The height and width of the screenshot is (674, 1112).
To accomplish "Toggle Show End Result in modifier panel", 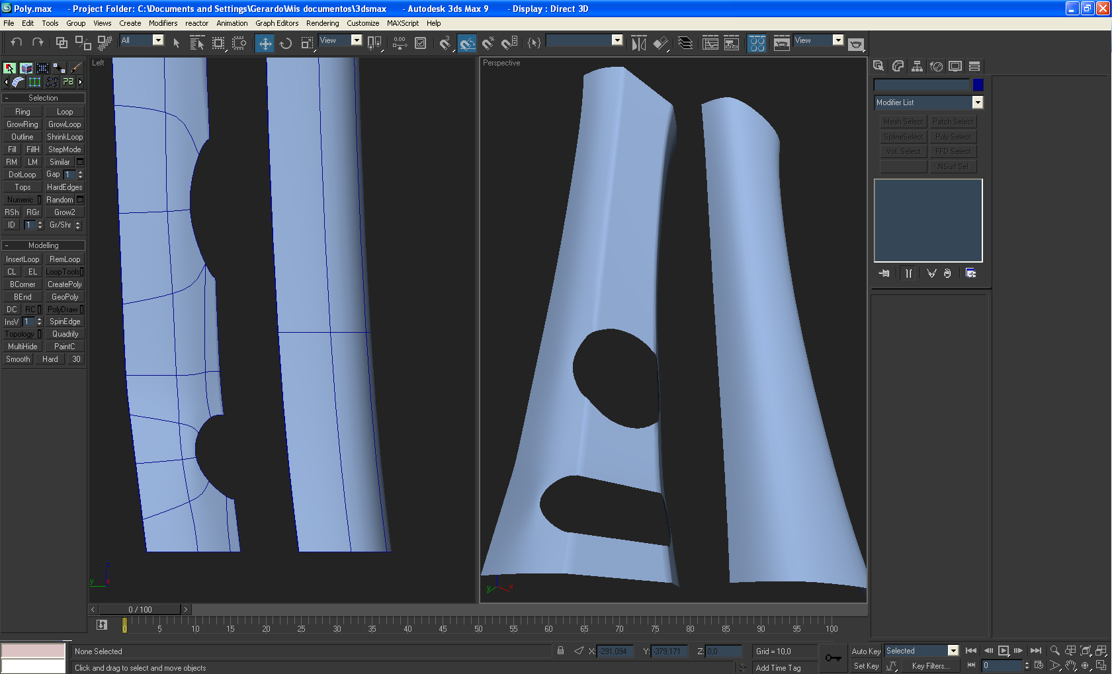I will pos(909,273).
